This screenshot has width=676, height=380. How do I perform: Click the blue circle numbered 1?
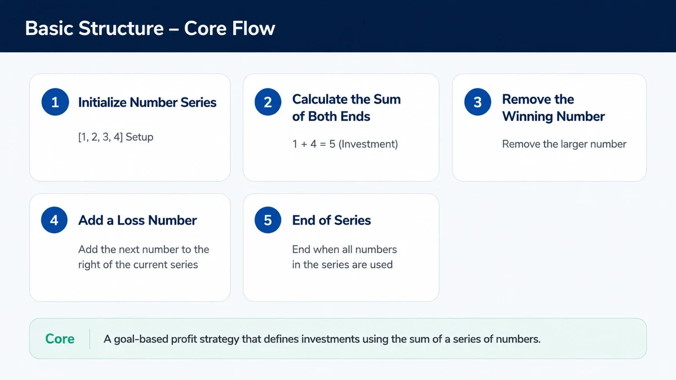[x=55, y=102]
